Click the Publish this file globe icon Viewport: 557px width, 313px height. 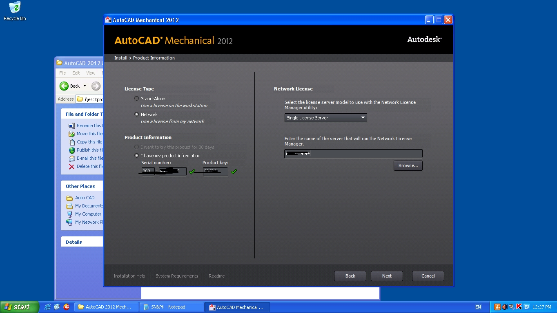coord(72,150)
